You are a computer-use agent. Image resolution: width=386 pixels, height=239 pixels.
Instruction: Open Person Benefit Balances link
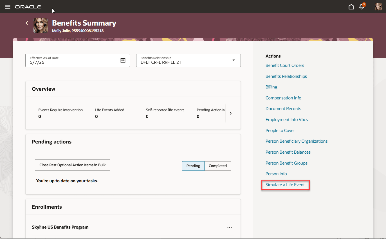tap(288, 152)
